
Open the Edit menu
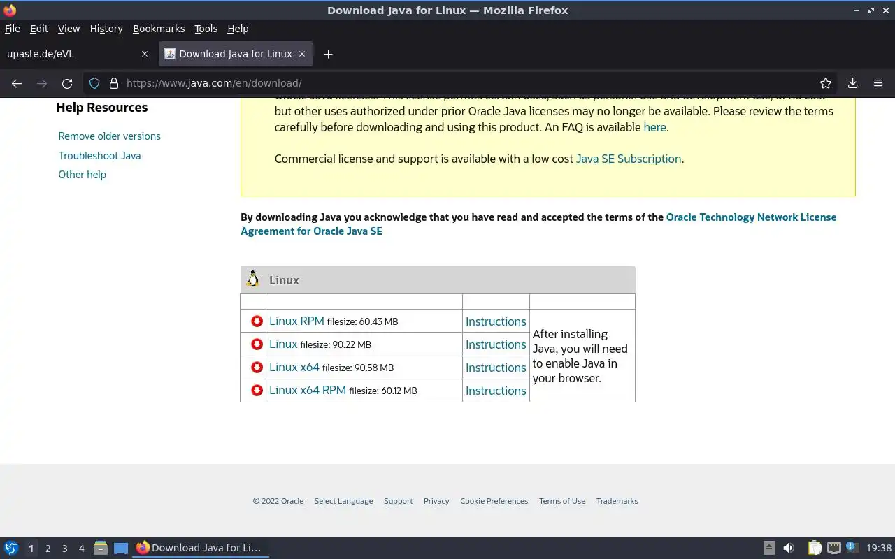pos(39,29)
